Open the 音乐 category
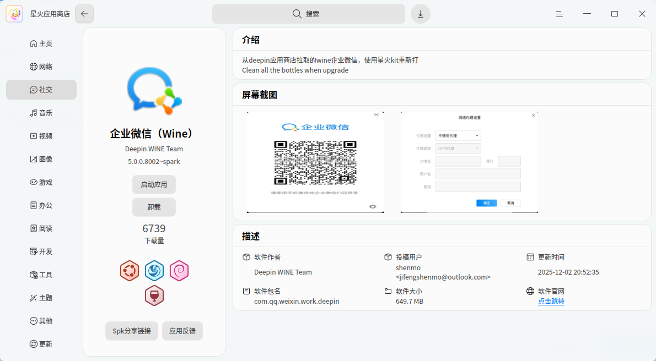This screenshot has height=361, width=656. (x=41, y=113)
